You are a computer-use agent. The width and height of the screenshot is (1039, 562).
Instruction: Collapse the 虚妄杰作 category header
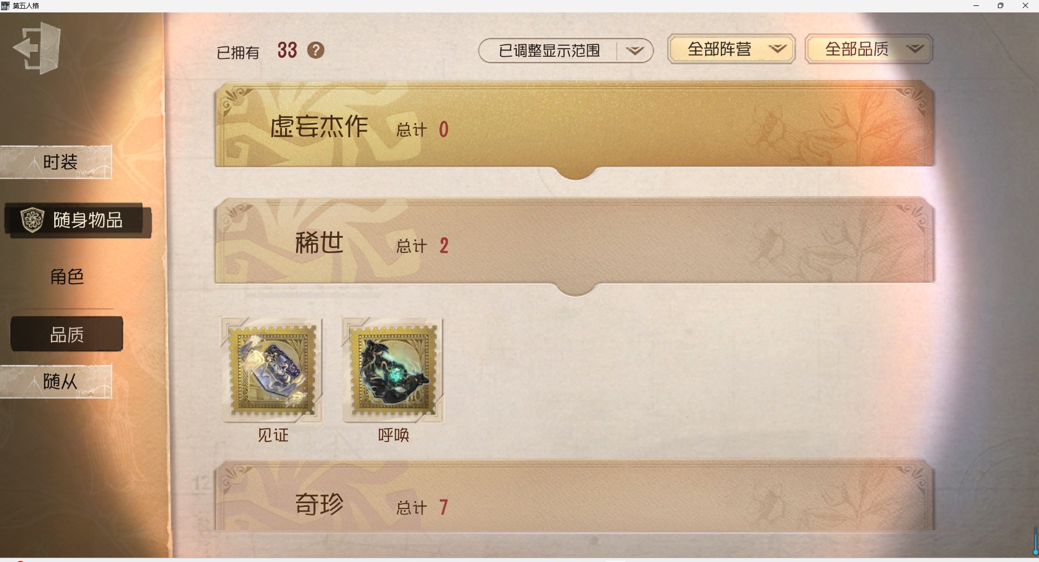click(575, 126)
